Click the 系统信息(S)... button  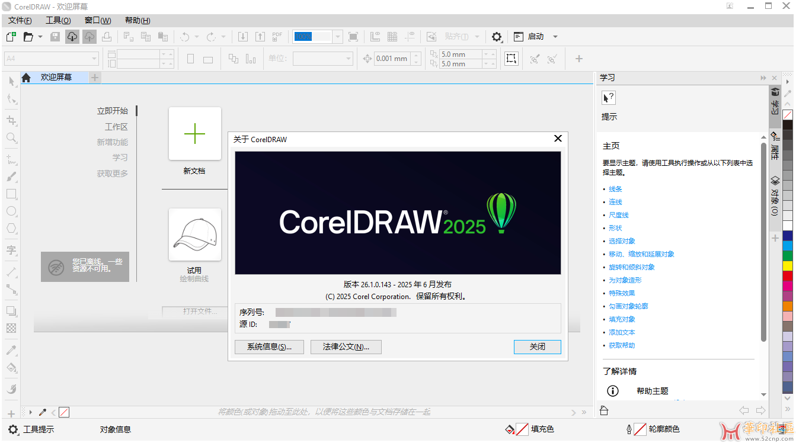[269, 347]
